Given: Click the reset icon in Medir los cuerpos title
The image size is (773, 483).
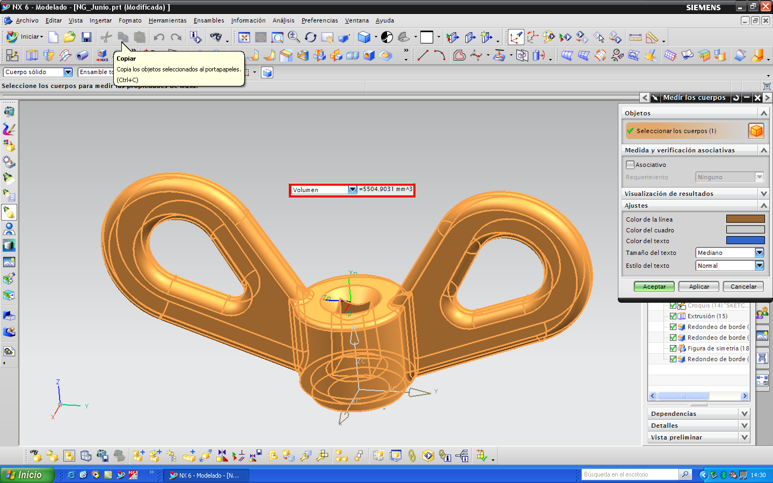Looking at the screenshot, I should point(736,98).
